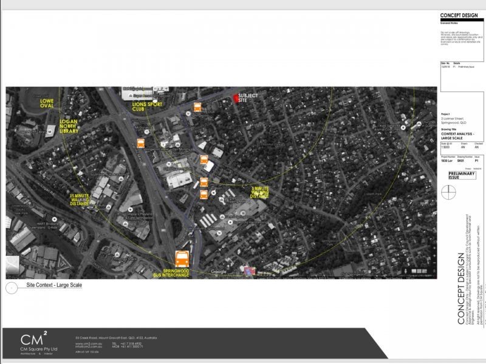Click the bus icon beside the white angled building

pyautogui.click(x=204, y=160)
